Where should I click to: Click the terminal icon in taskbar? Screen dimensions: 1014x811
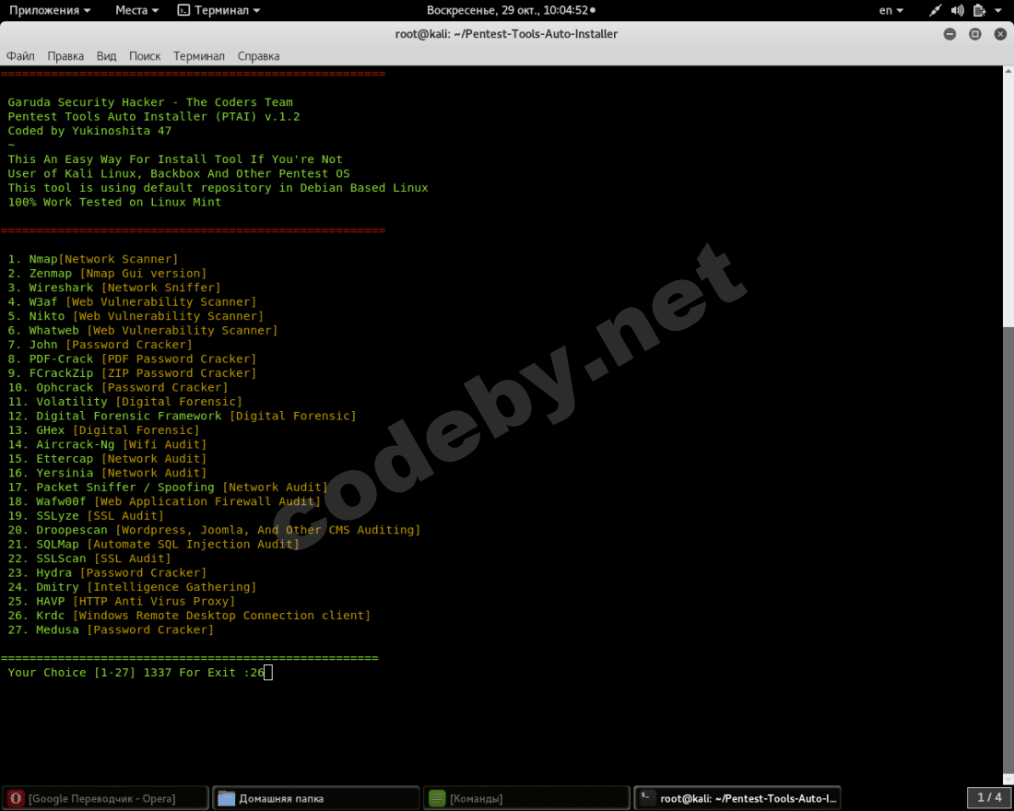pyautogui.click(x=647, y=798)
